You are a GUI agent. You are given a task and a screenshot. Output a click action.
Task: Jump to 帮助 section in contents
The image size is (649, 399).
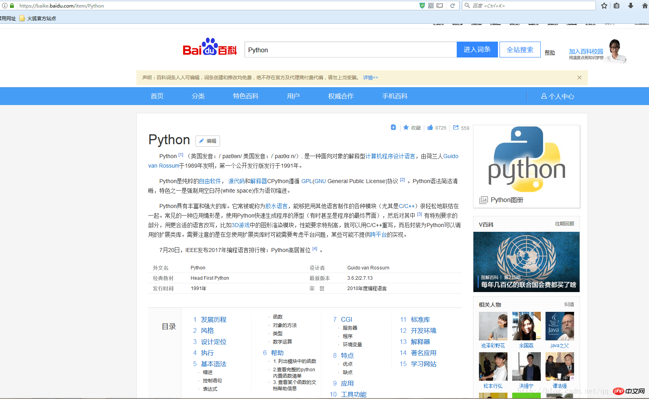pos(278,353)
